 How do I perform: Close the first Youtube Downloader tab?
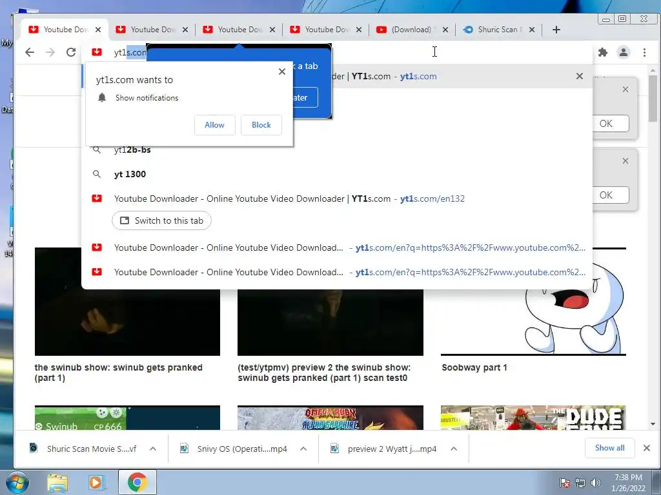(x=98, y=30)
